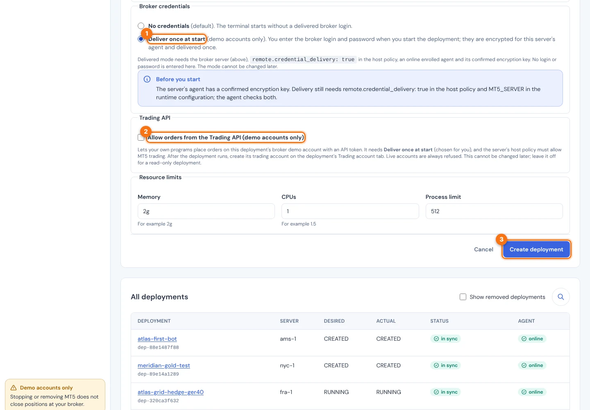The height and width of the screenshot is (410, 590).
Task: Click the SERVER column header
Action: (289, 321)
